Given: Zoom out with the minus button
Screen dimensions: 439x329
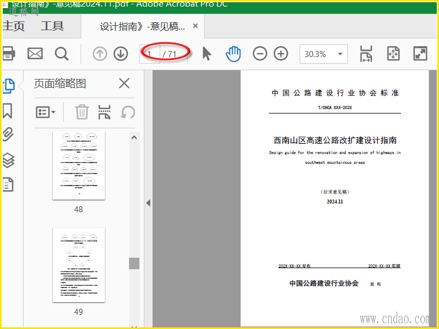Looking at the screenshot, I should (260, 54).
